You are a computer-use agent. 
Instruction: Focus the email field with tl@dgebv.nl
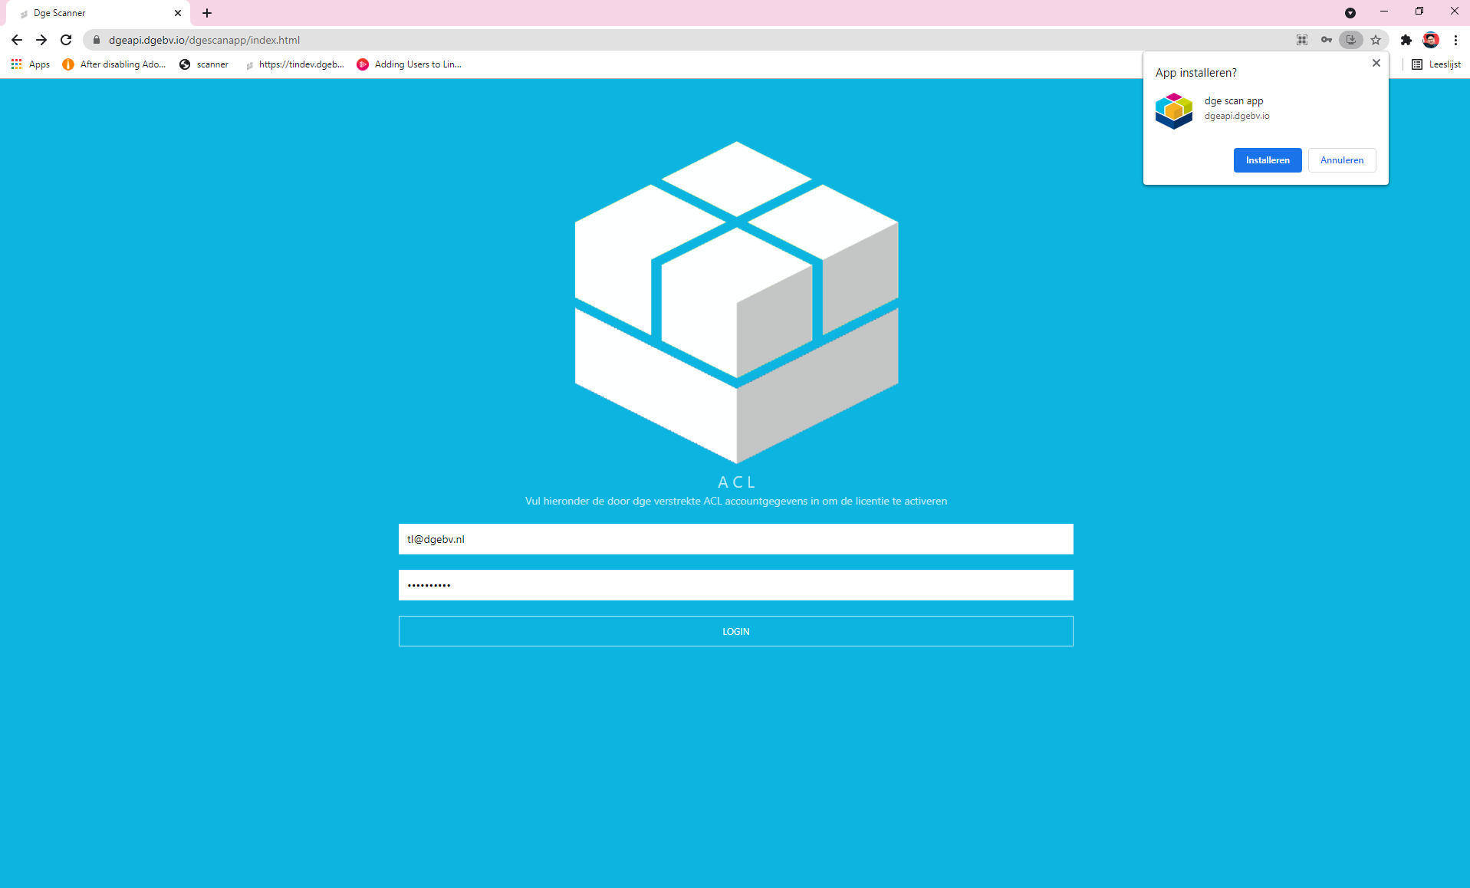(735, 539)
